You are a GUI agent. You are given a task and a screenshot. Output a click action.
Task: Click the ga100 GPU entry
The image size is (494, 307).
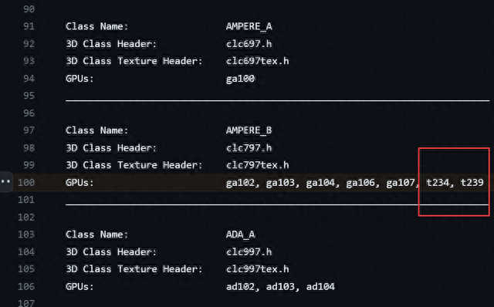[240, 79]
